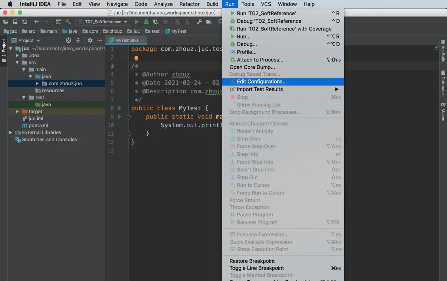This screenshot has height=281, width=447.
Task: Close the MyTest.java editor tab
Action: [142, 40]
